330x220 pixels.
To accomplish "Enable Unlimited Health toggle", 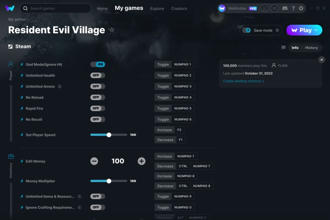I will pos(98,75).
